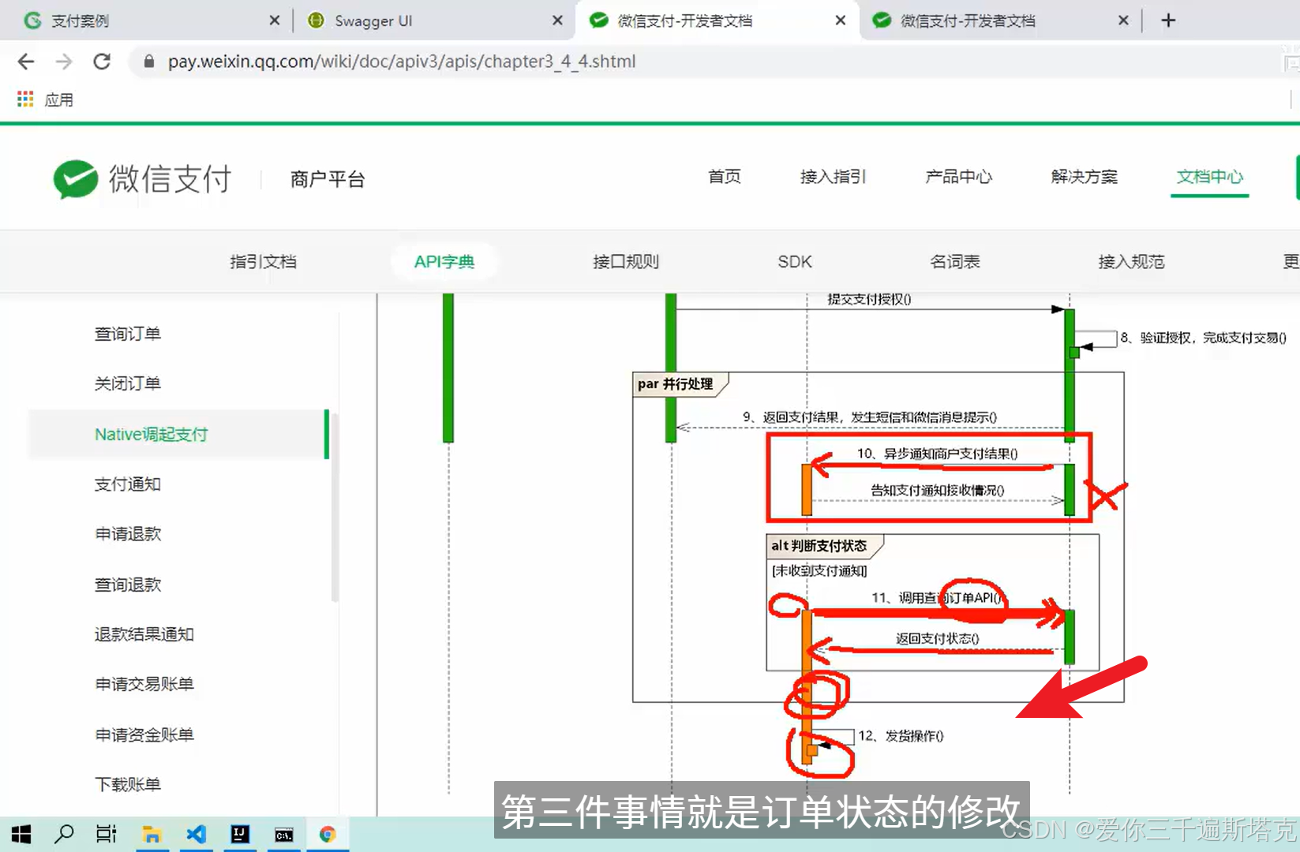The width and height of the screenshot is (1300, 852).
Task: Open 查询退款 in the sidebar
Action: pos(128,585)
